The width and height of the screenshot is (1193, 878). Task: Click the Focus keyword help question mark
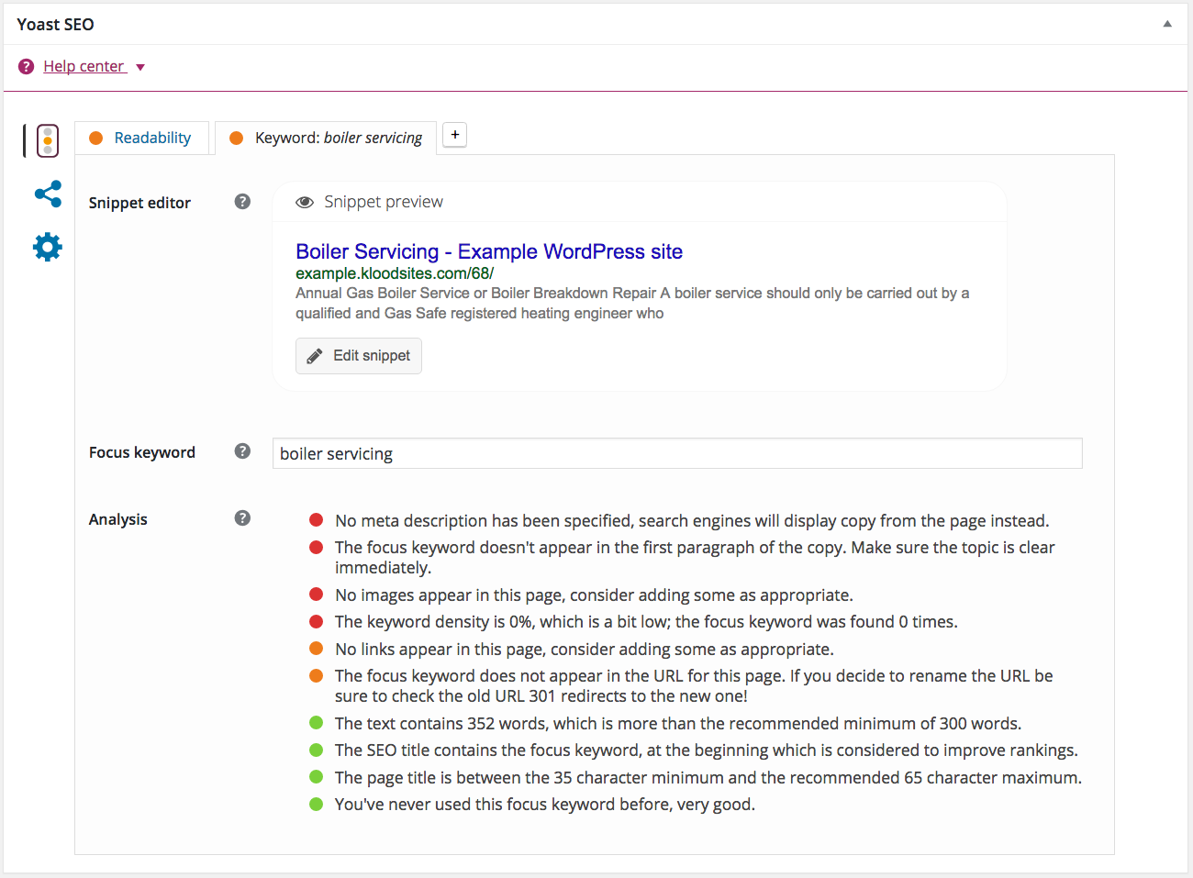tap(242, 451)
